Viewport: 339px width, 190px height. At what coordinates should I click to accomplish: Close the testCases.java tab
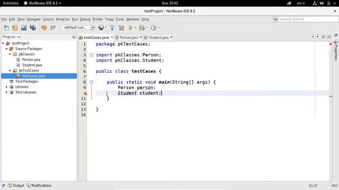tap(112, 37)
